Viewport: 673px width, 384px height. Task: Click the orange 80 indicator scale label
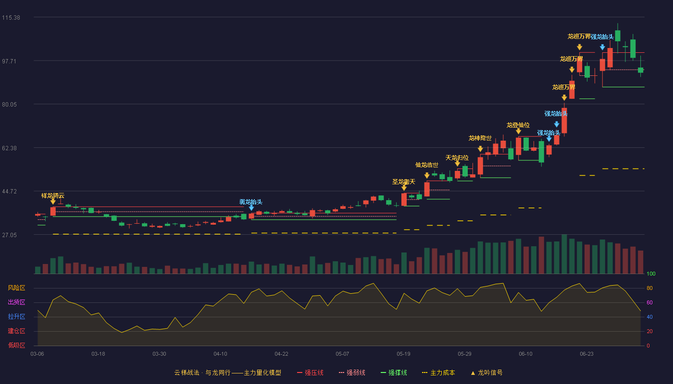[x=649, y=288]
